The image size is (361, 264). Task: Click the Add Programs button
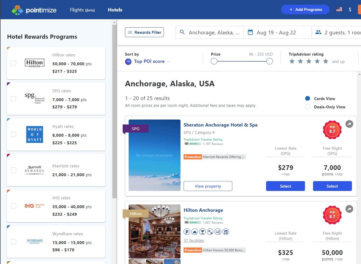(305, 9)
